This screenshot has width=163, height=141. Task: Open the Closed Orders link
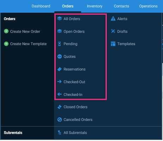(76, 107)
